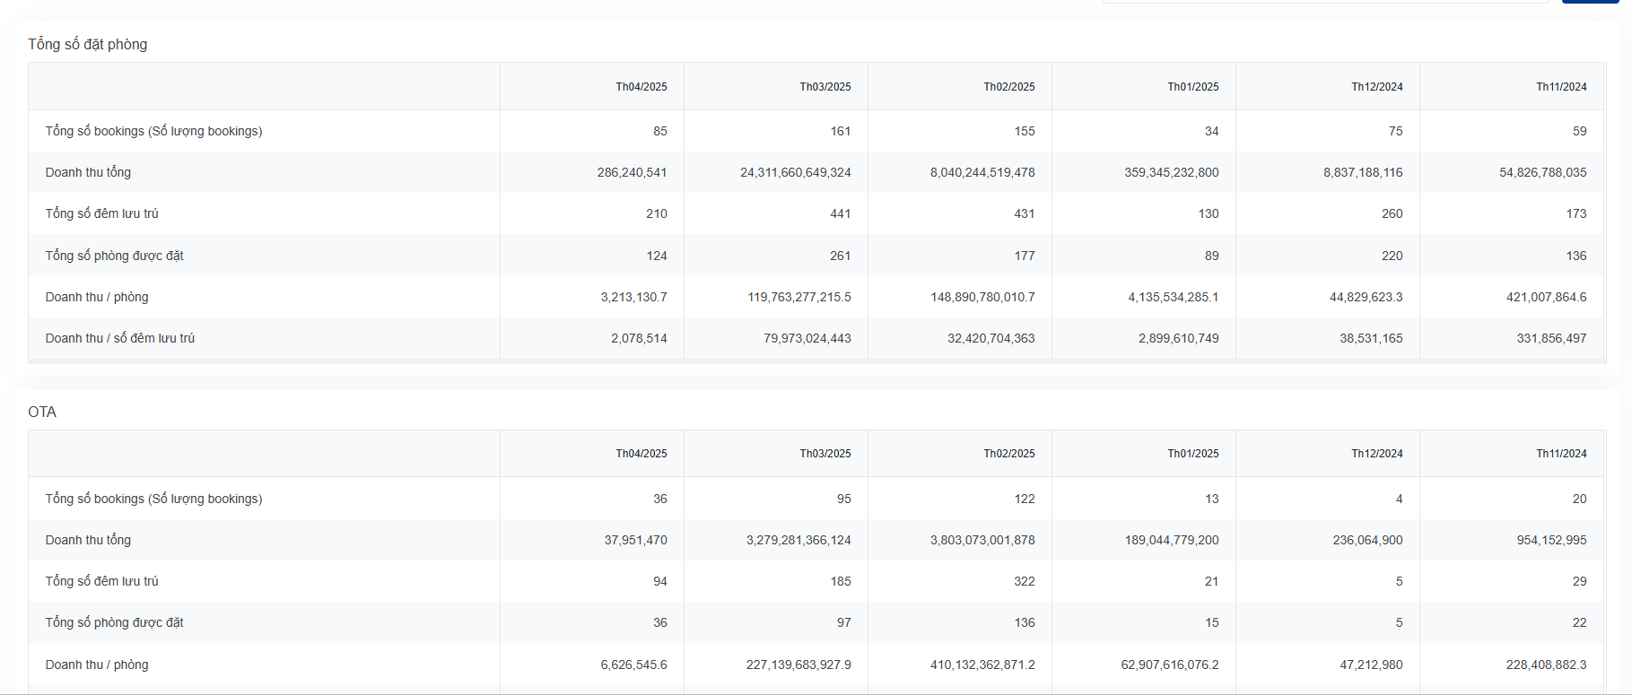Image resolution: width=1632 pixels, height=695 pixels.
Task: Click Tổng số phòng được đặt label in OTA table
Action: (x=114, y=622)
